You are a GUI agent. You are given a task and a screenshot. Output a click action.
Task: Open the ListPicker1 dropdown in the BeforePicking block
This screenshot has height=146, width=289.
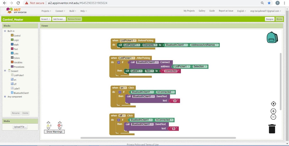(128, 40)
